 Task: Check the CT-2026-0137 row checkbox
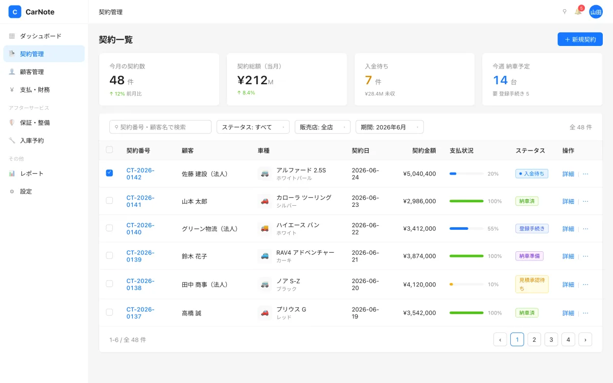[x=109, y=312]
